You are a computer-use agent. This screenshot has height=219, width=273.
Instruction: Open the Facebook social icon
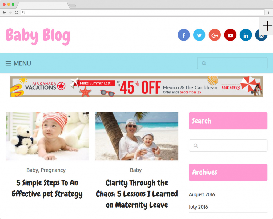click(x=184, y=35)
